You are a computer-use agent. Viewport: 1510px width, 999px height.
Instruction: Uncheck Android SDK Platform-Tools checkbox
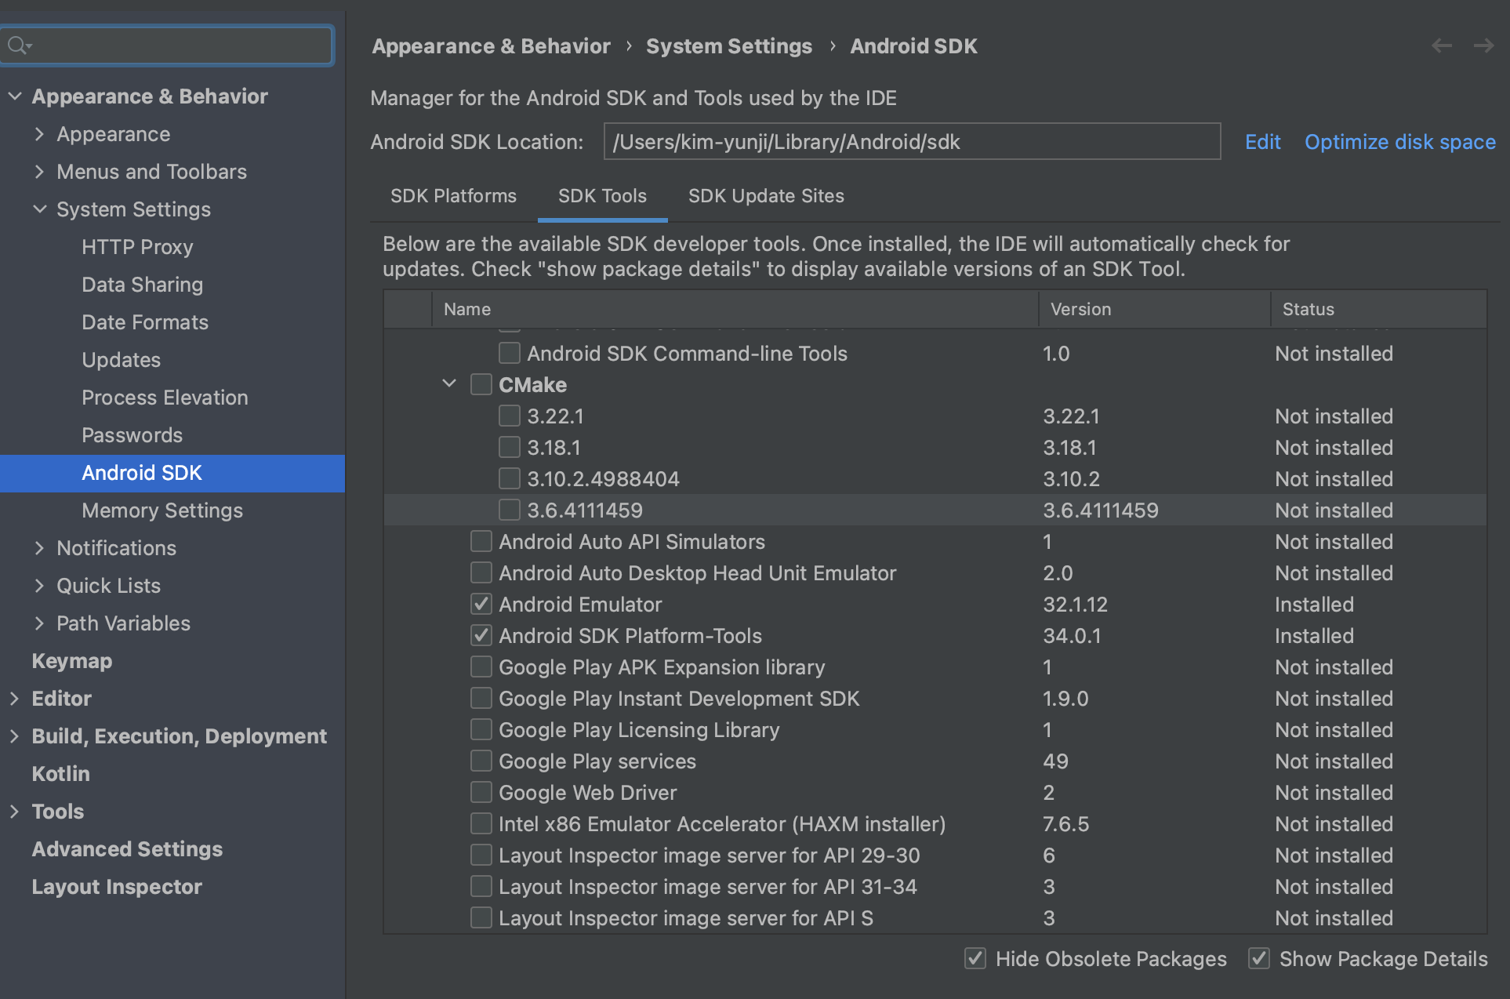pos(481,635)
